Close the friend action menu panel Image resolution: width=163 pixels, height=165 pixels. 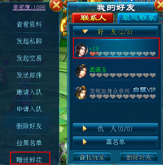pyautogui.click(x=56, y=6)
